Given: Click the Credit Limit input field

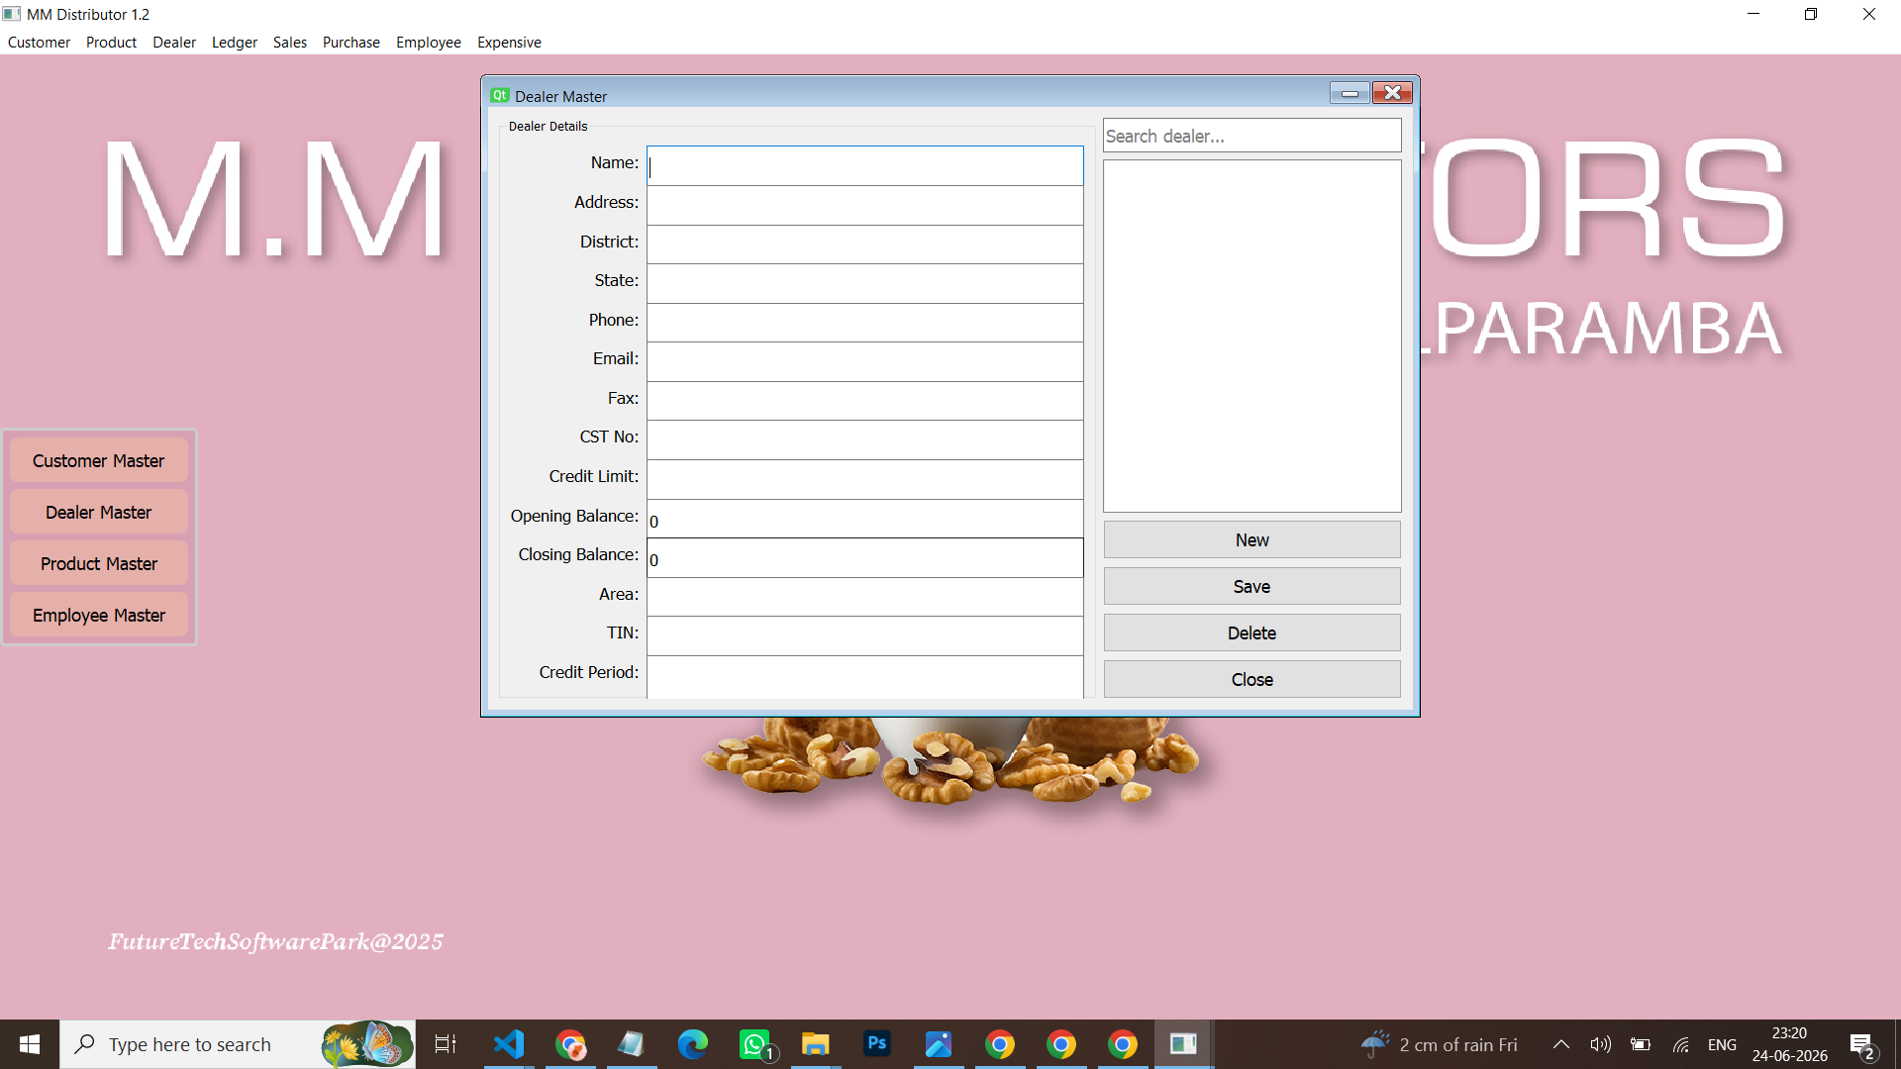Looking at the screenshot, I should pyautogui.click(x=864, y=479).
